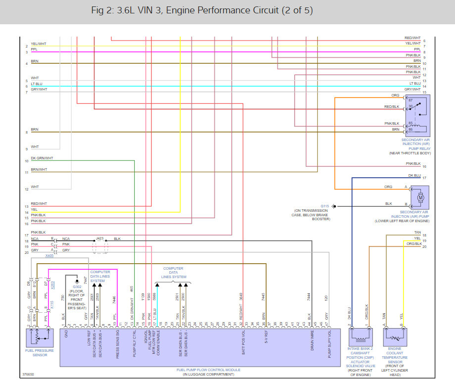Select the DK BLU label at pin 17
The height and width of the screenshot is (384, 455).
pyautogui.click(x=414, y=176)
